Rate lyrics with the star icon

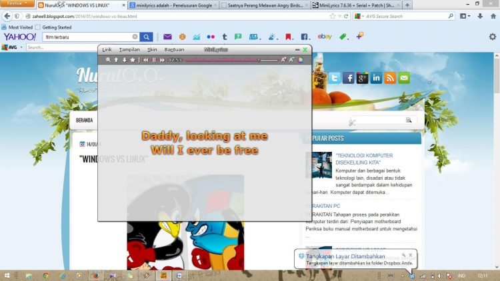pos(133,60)
